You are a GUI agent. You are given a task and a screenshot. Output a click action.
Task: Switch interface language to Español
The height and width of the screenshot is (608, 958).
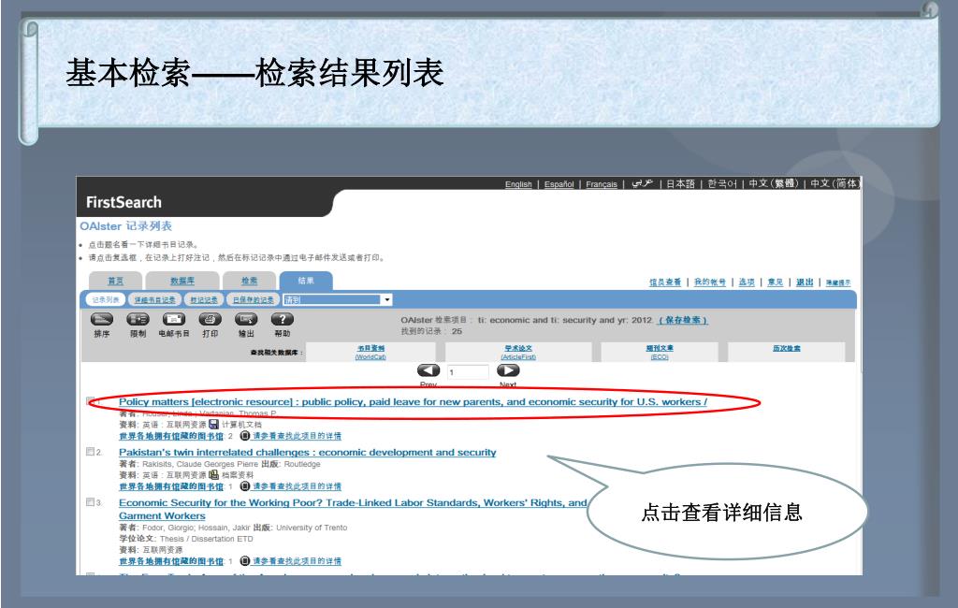(x=559, y=184)
